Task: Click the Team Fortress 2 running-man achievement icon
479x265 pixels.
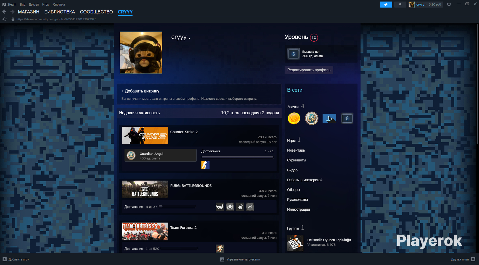Action: [220, 249]
